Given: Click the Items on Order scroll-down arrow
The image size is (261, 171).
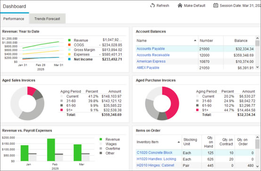Looking at the screenshot, I should tap(257, 166).
